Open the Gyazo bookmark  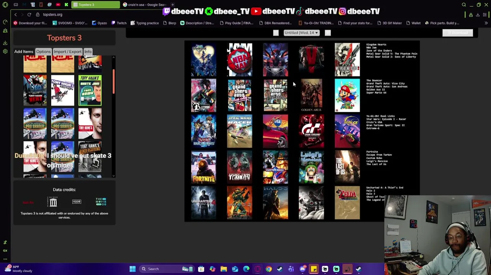99,23
